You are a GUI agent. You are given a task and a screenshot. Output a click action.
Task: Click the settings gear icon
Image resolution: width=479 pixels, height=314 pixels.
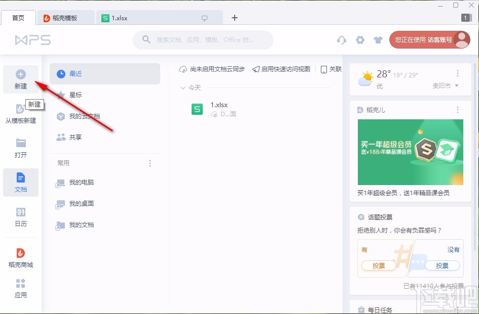tap(360, 39)
